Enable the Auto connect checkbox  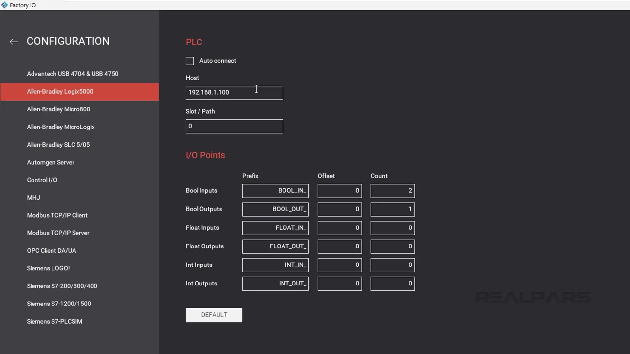[x=190, y=61]
